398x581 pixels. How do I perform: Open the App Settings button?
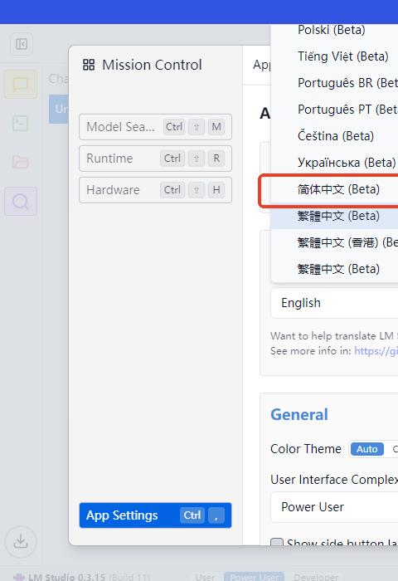click(x=155, y=515)
